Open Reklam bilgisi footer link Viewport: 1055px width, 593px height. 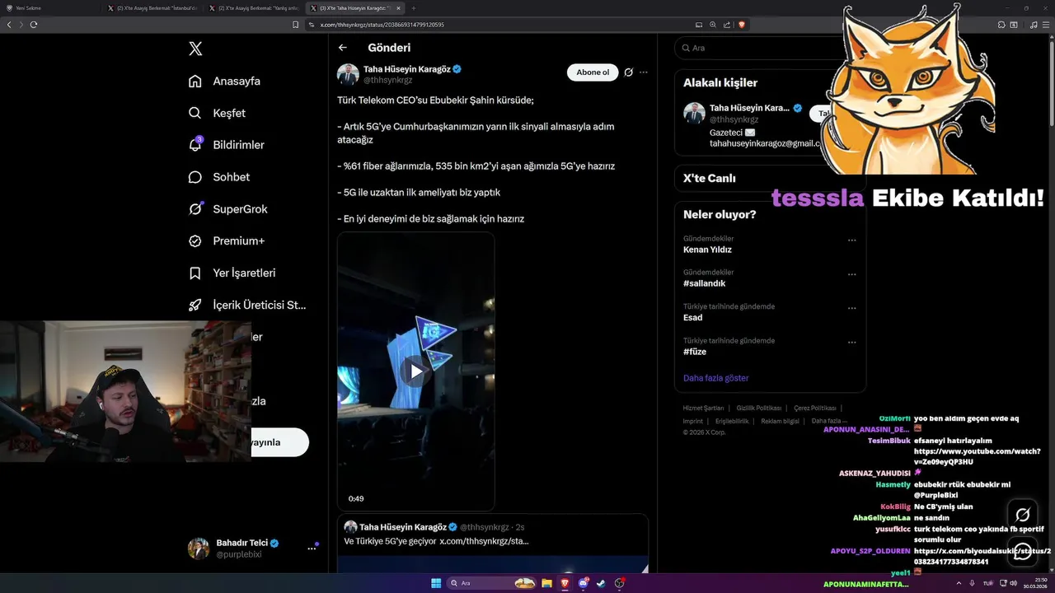(x=780, y=421)
